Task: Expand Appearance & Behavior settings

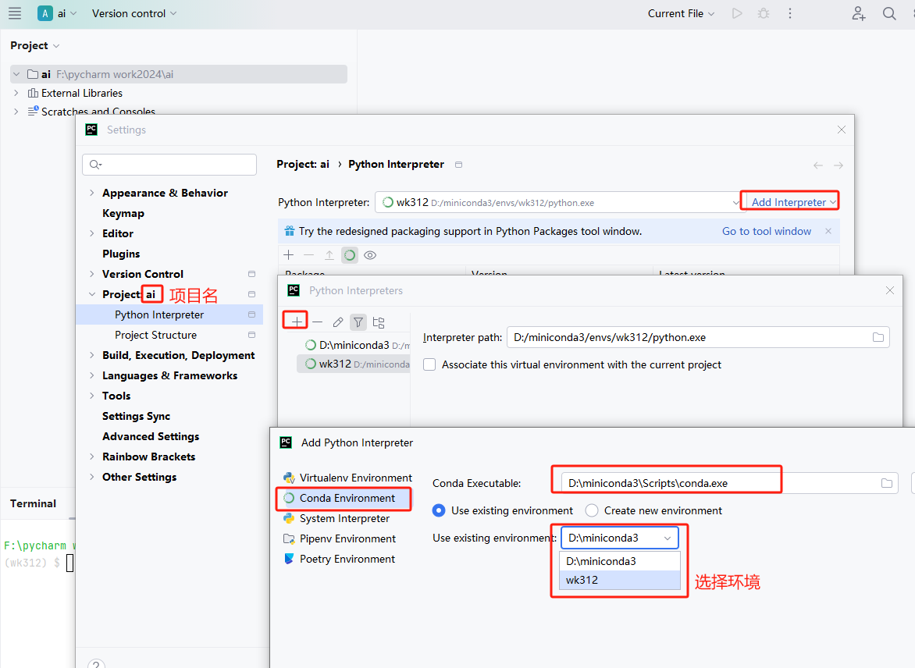Action: click(91, 193)
